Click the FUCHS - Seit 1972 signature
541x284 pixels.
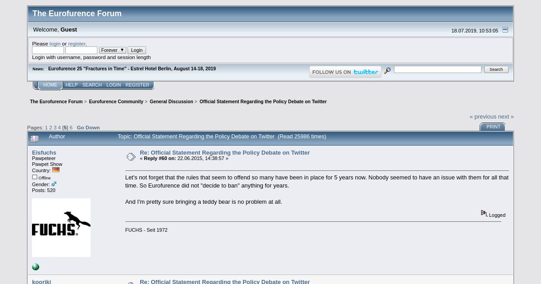[x=146, y=230]
